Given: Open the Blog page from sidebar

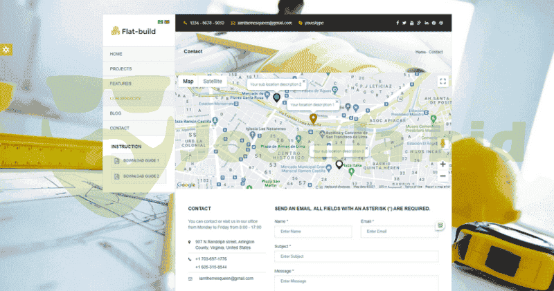Looking at the screenshot, I should coord(116,113).
